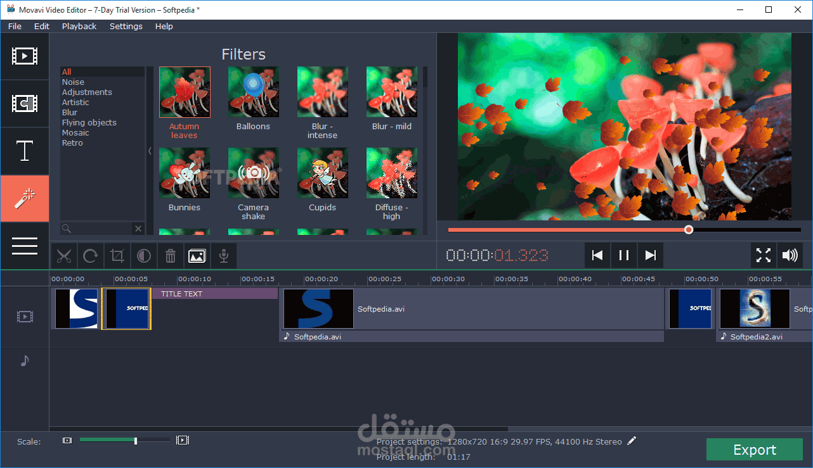813x468 pixels.
Task: Click the 00:00:30 timeline ruler mark
Action: [x=448, y=279]
